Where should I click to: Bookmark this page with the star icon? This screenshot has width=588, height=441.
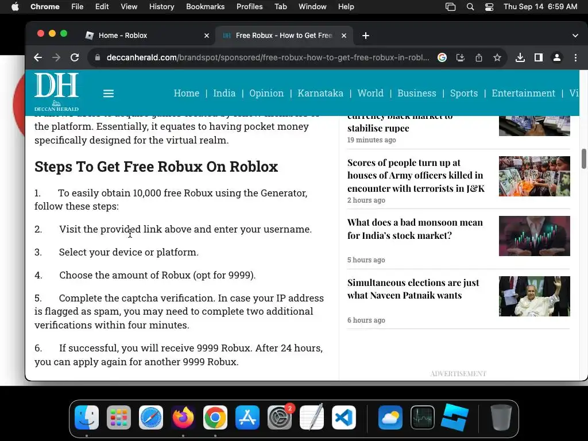click(497, 57)
